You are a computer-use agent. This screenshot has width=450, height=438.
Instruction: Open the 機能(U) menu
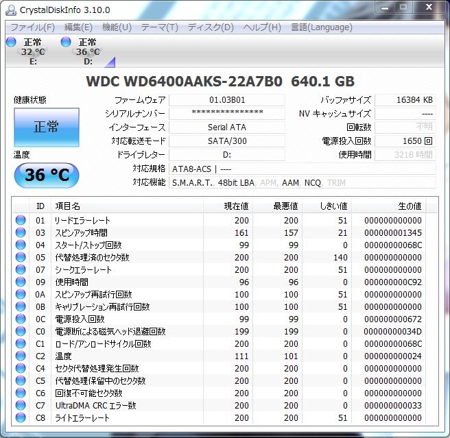pos(117,27)
